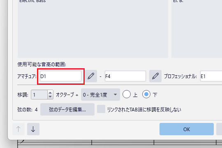
Task: Select the 下 radio button
Action: click(146, 94)
